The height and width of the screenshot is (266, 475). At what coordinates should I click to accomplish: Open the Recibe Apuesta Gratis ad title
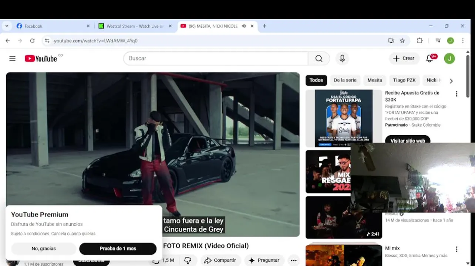(x=412, y=96)
